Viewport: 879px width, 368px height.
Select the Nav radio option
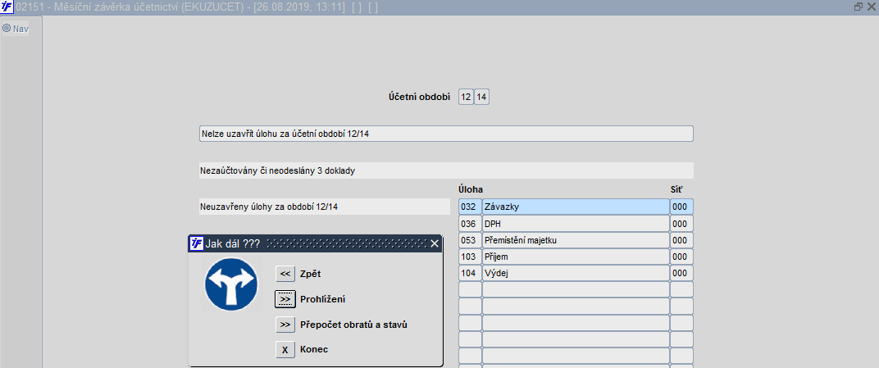7,27
